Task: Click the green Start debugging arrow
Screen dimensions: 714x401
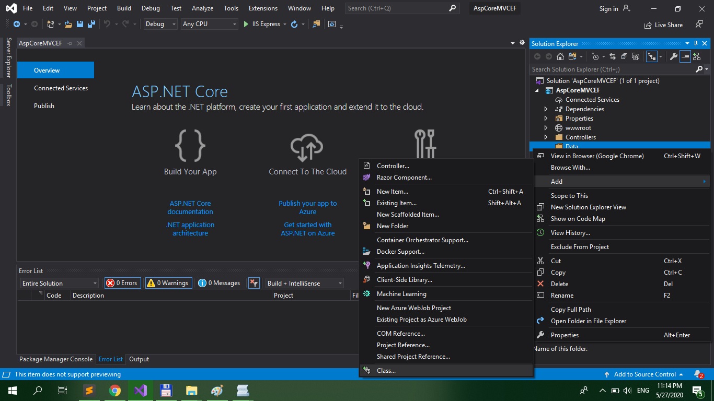Action: (246, 24)
